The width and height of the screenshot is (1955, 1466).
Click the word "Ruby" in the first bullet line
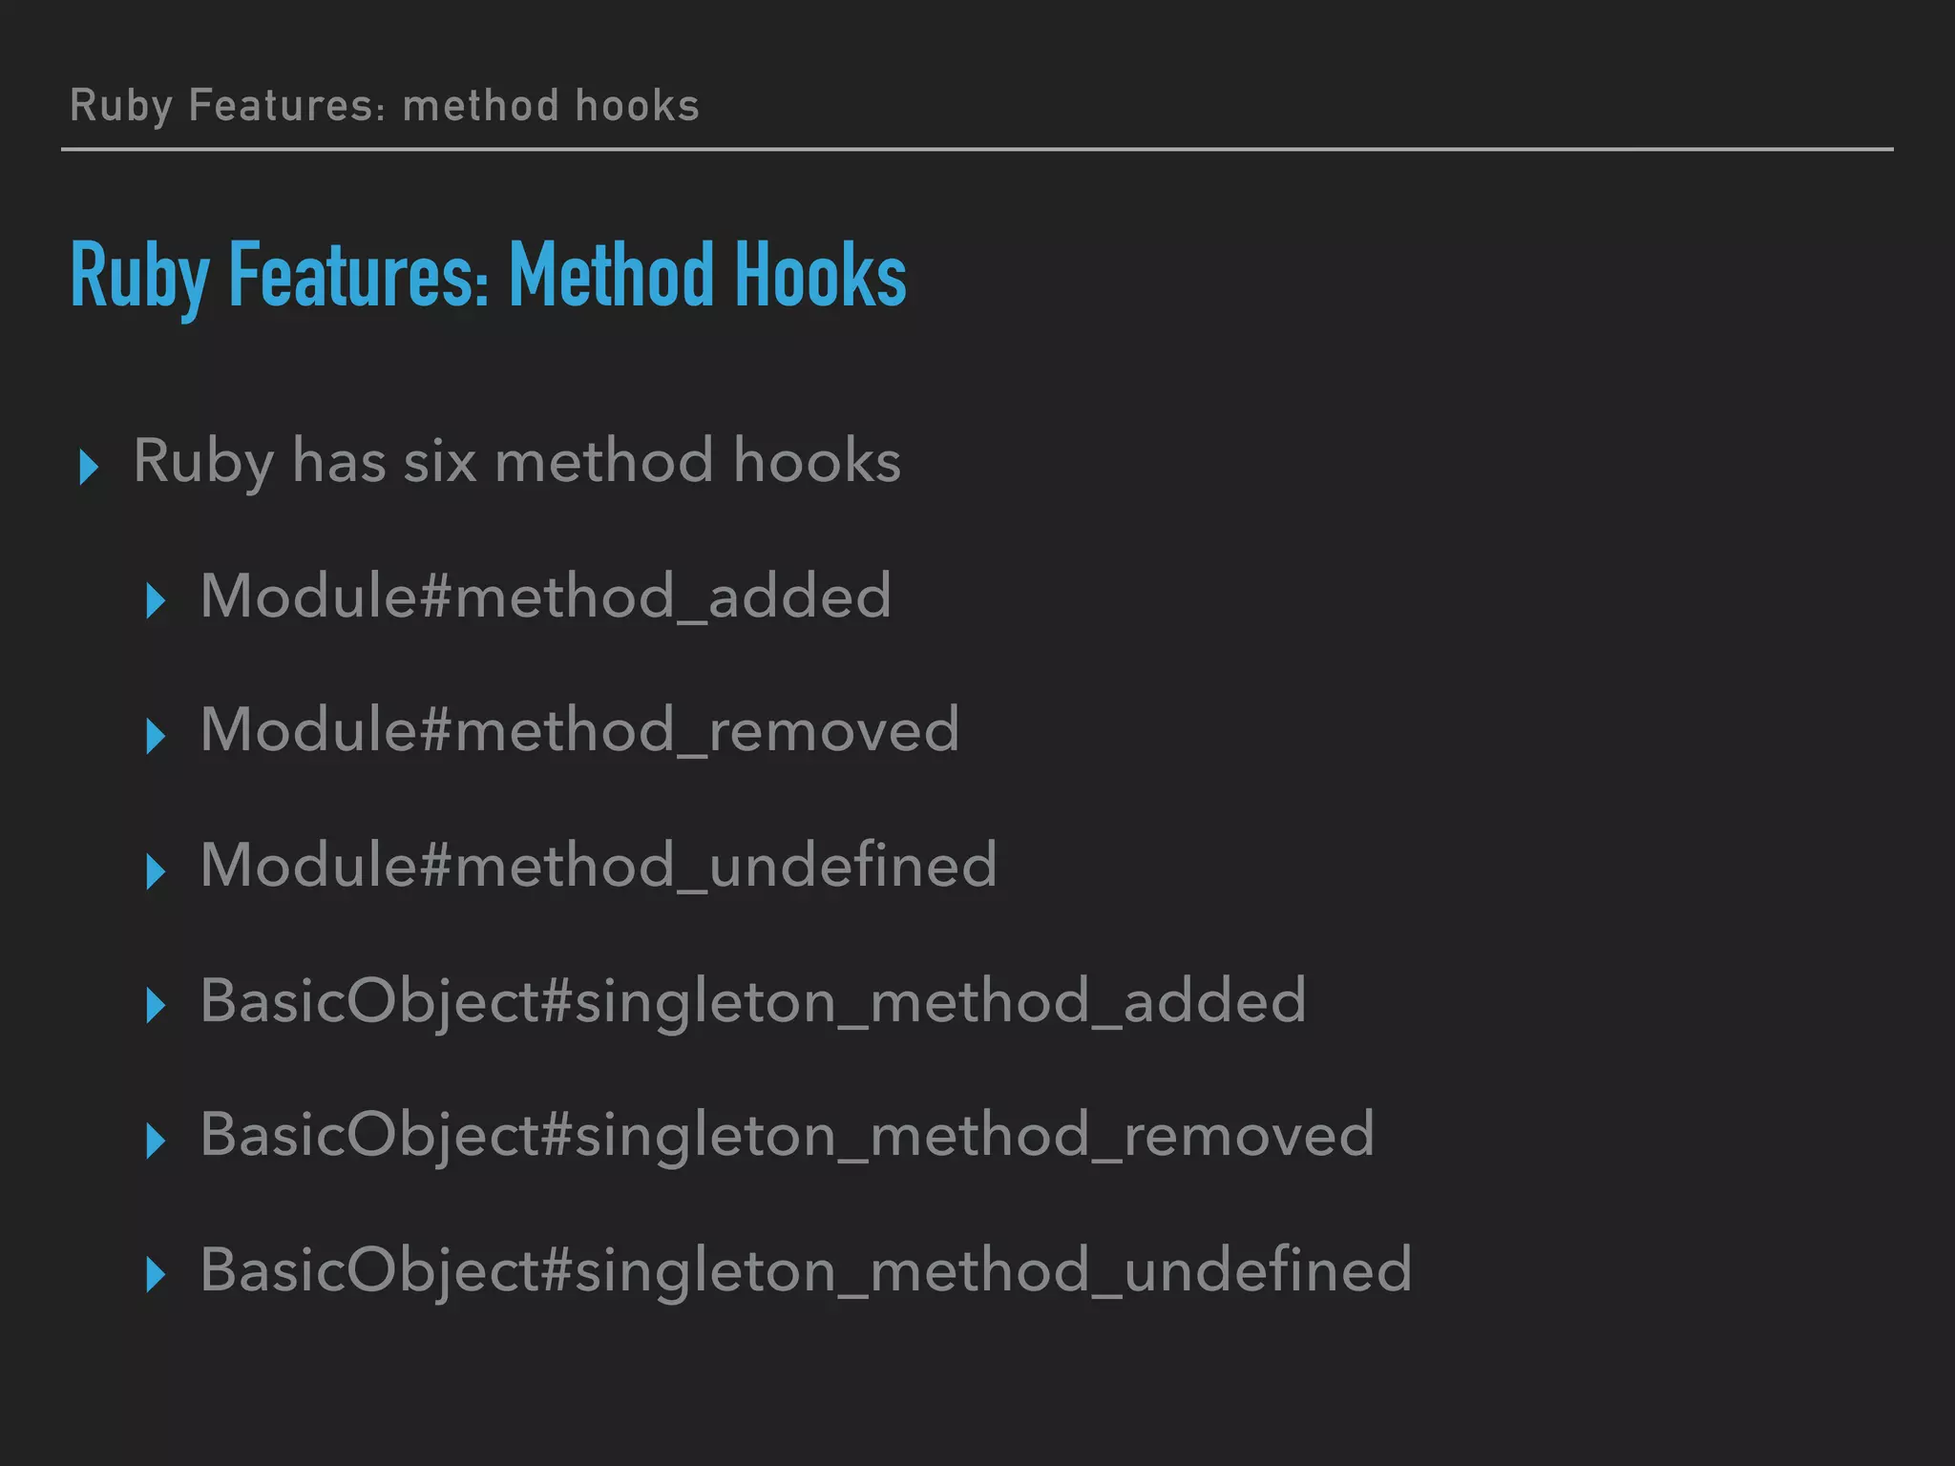click(202, 462)
